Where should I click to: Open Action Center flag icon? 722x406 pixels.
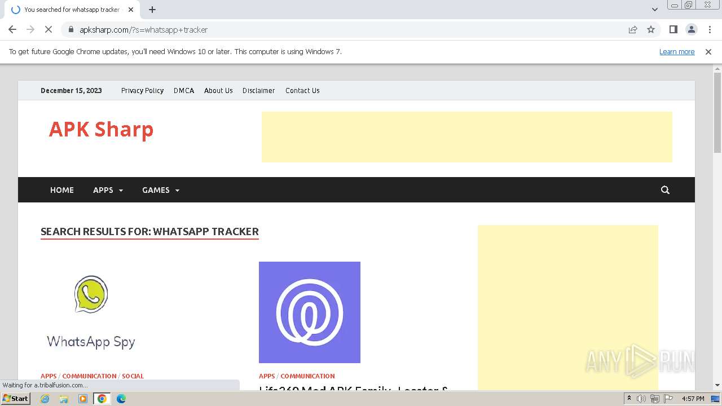tap(668, 399)
